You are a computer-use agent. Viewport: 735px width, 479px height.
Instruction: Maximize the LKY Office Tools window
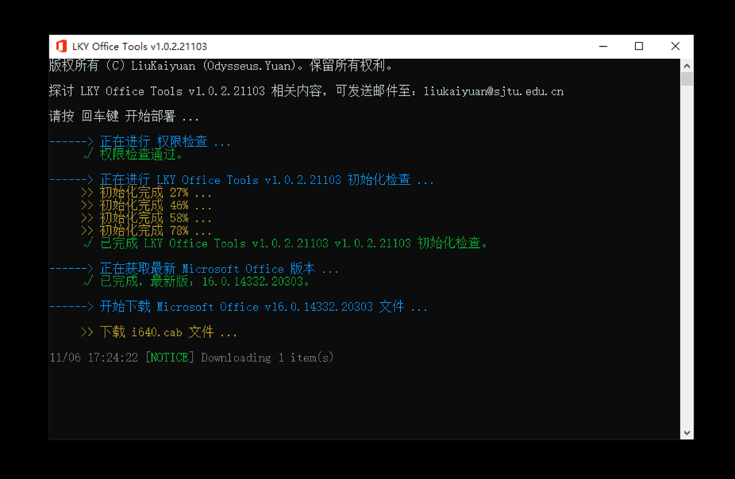click(x=639, y=46)
